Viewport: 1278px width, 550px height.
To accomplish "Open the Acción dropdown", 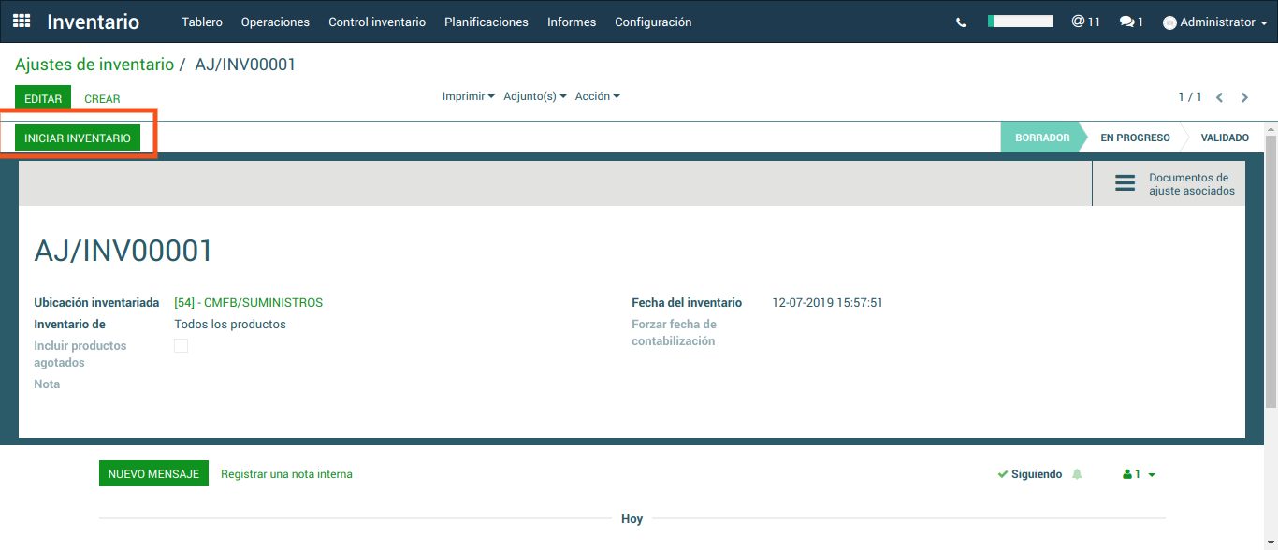I will pos(597,96).
